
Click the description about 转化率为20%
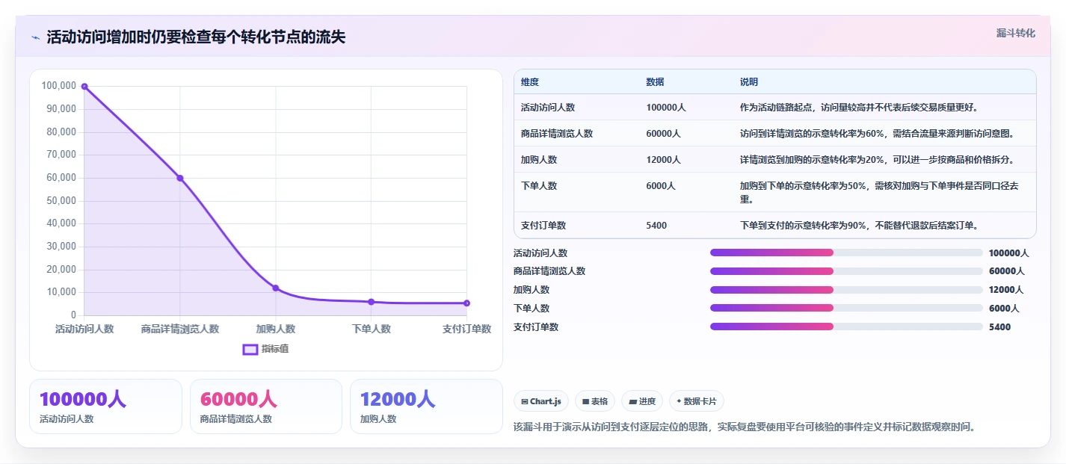coord(877,160)
